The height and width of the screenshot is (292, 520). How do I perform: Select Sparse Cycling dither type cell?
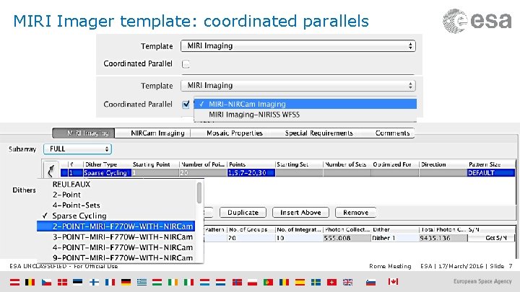(x=107, y=173)
